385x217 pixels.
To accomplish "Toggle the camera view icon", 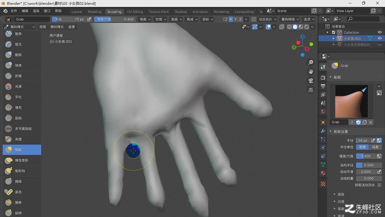I will tap(311, 81).
